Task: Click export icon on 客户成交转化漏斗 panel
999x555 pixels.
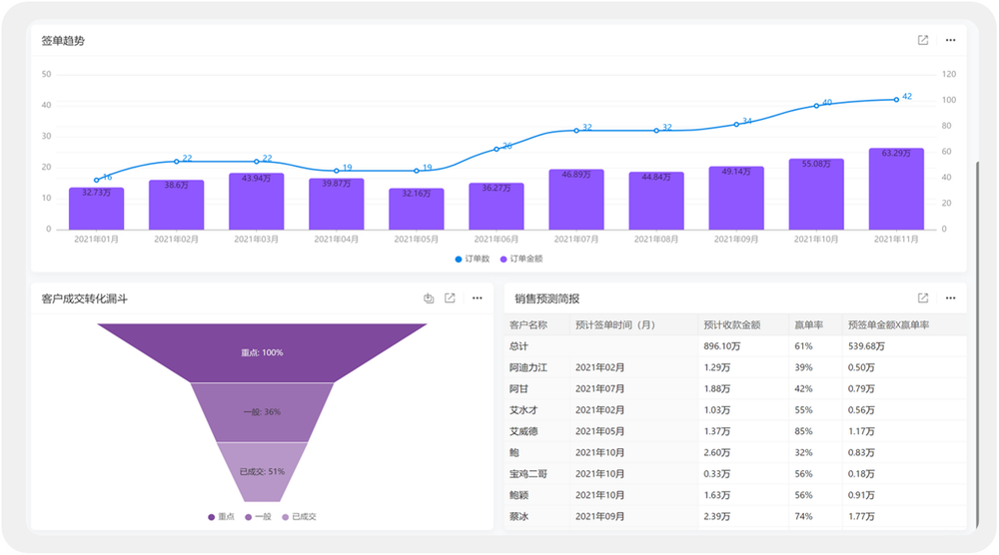Action: [x=429, y=298]
